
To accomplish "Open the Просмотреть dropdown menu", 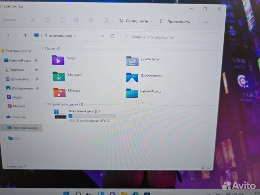I will tap(177, 22).
